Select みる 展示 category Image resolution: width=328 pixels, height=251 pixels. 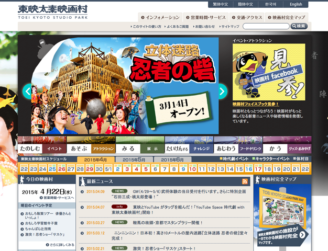(140, 145)
